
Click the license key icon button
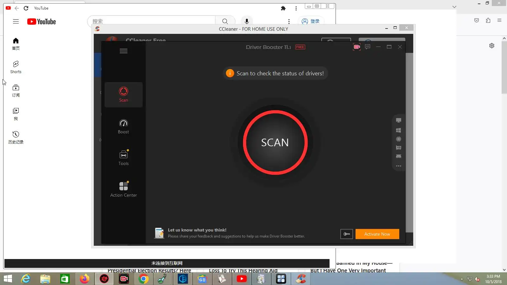click(x=347, y=234)
